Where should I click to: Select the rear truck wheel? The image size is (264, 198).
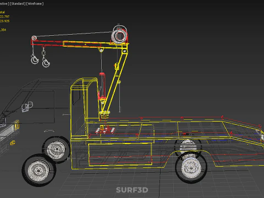click(x=191, y=167)
